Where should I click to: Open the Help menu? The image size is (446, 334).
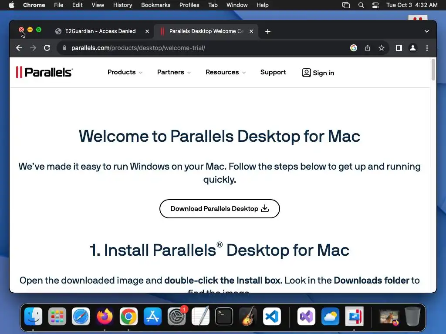click(262, 5)
